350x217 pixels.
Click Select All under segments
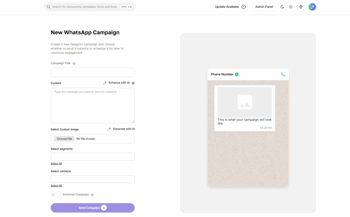(56, 164)
